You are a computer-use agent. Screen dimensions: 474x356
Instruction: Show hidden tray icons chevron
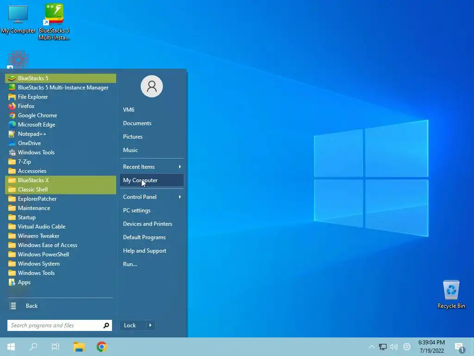click(372, 347)
